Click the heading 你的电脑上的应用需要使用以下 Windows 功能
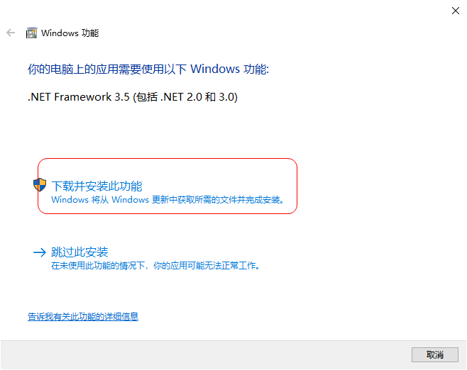Image resolution: width=467 pixels, height=370 pixels. 148,69
